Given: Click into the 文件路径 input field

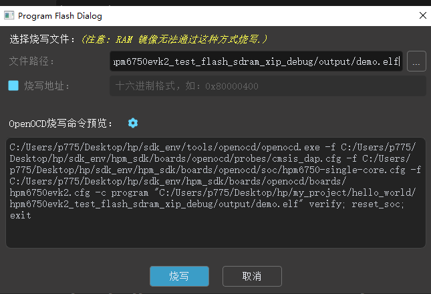Looking at the screenshot, I should pos(256,62).
